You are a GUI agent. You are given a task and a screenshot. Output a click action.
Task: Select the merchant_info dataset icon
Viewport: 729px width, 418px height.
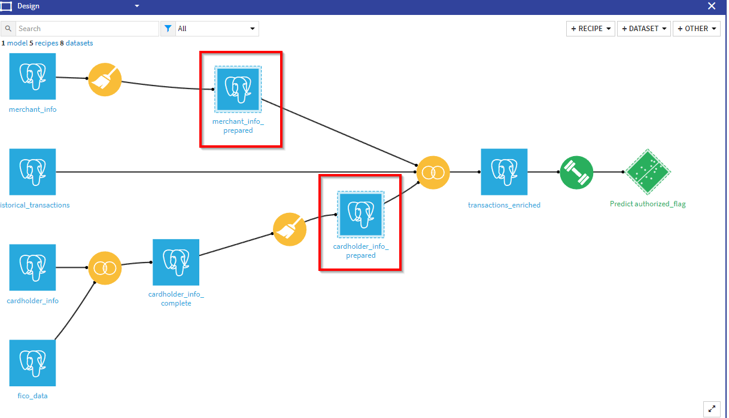point(32,77)
